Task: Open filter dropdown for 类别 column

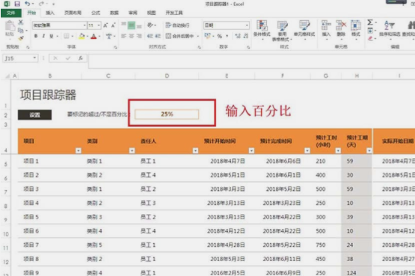Action: tap(132, 151)
